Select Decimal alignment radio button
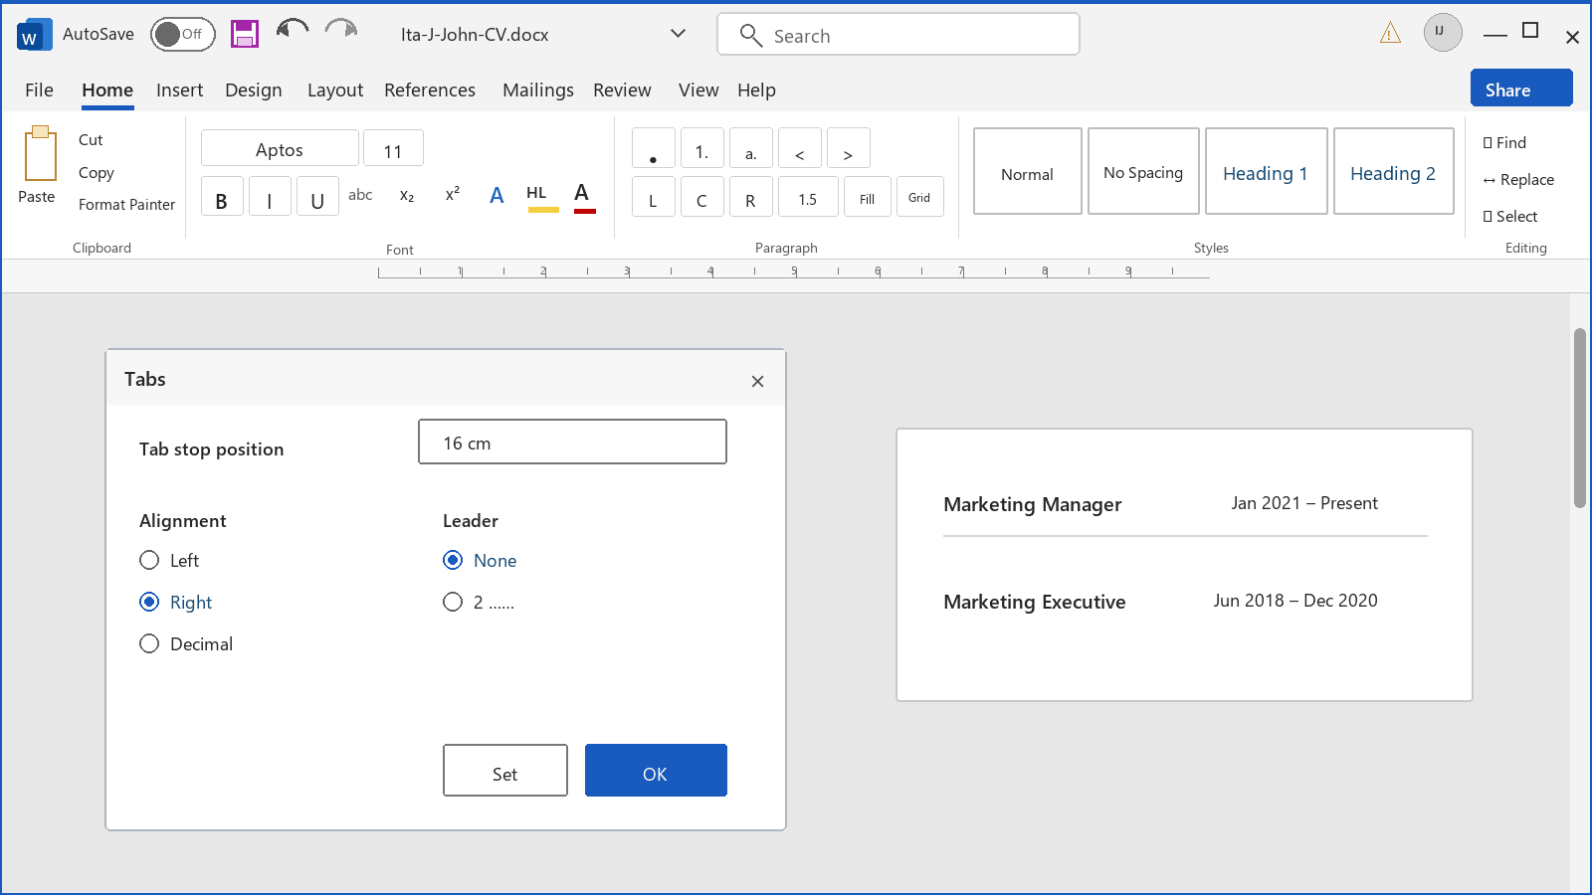Viewport: 1592px width, 895px height. coord(149,643)
